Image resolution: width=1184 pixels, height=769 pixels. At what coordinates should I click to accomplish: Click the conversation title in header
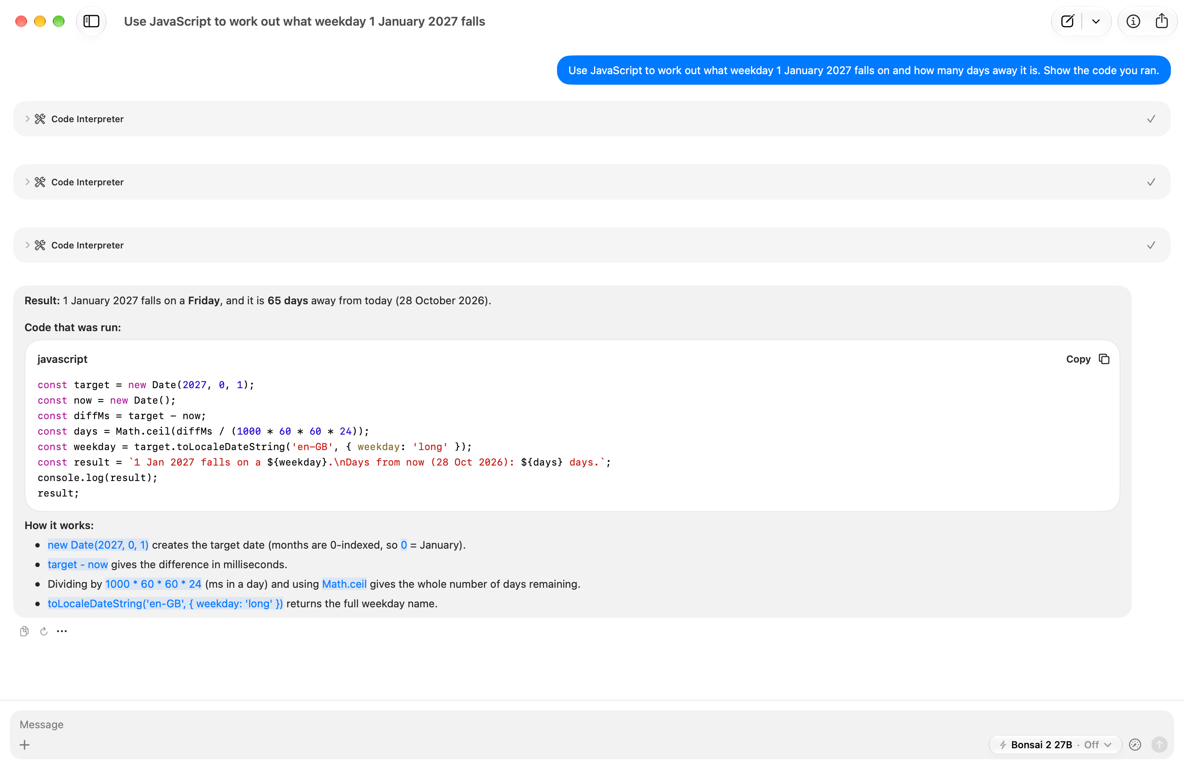point(304,22)
